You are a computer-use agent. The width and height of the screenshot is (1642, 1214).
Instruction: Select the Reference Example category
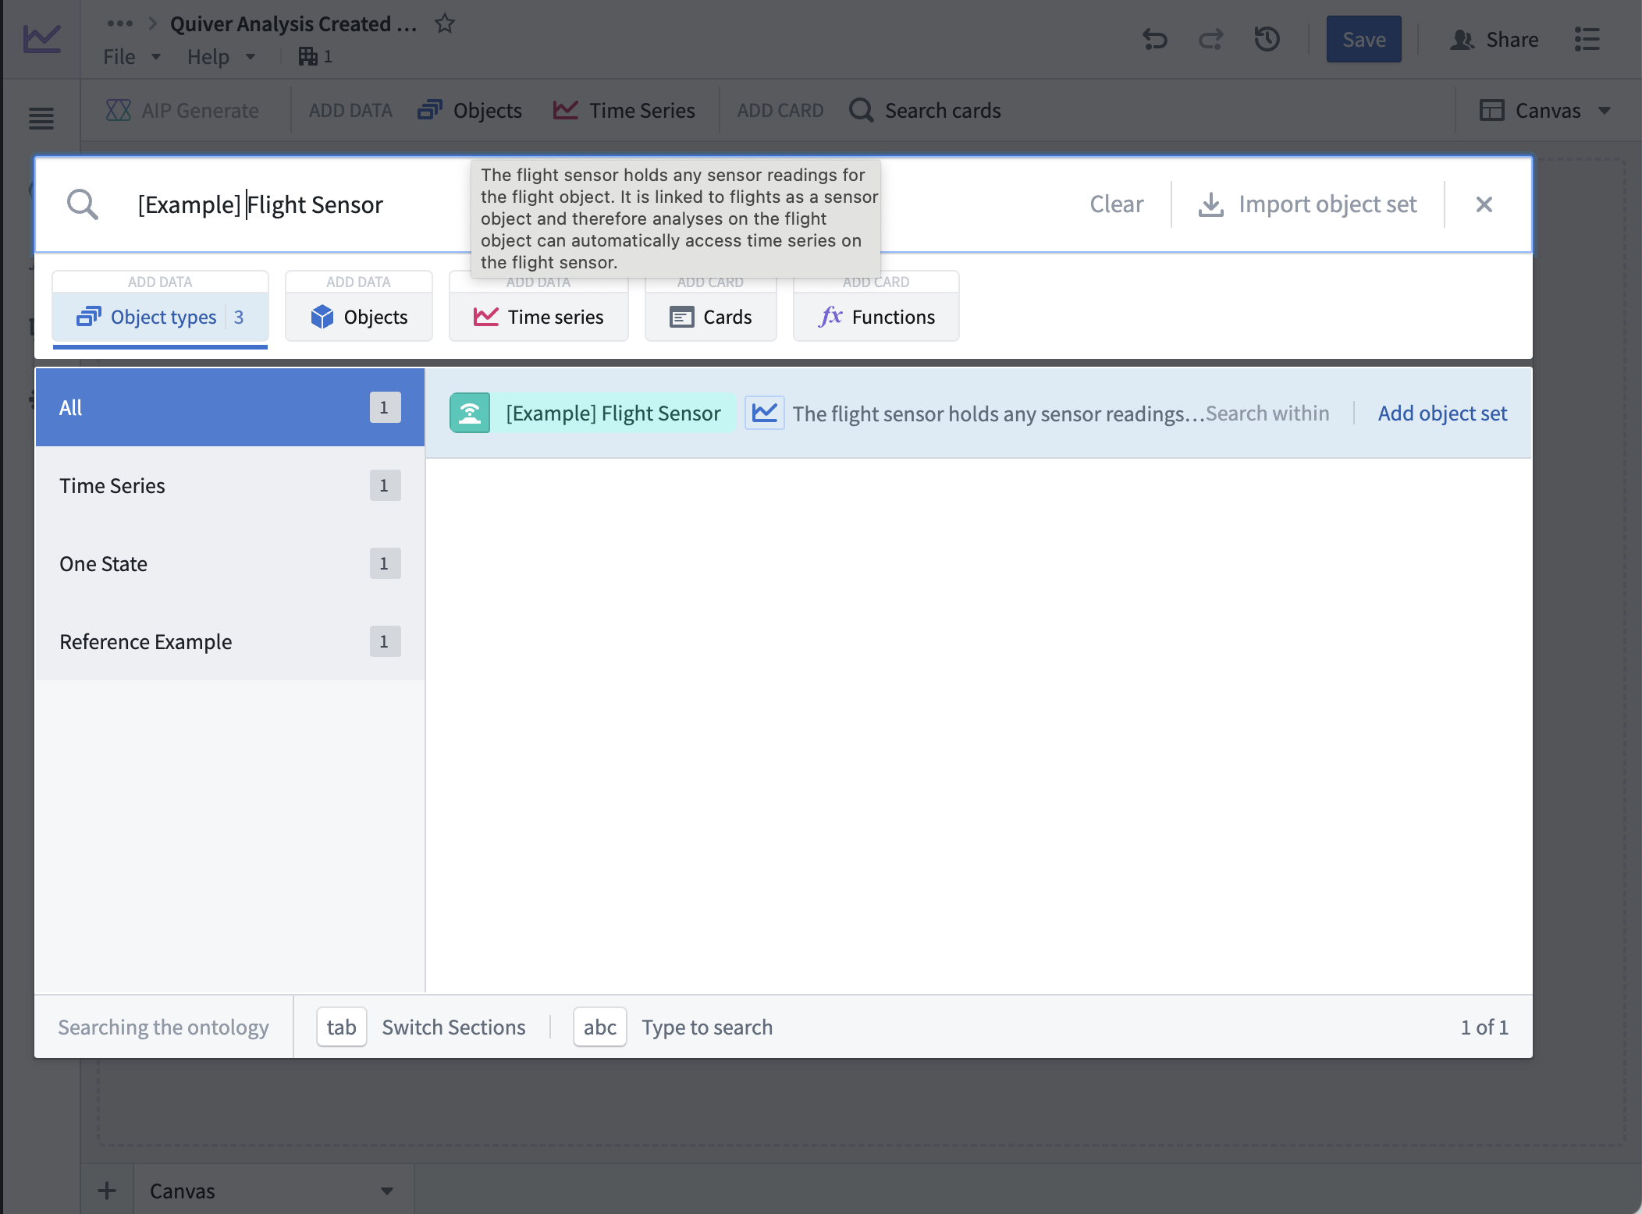coord(230,641)
